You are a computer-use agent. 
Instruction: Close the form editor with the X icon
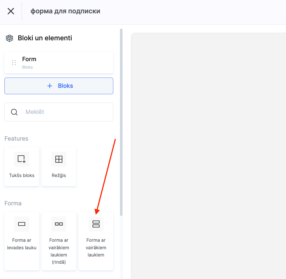point(11,11)
